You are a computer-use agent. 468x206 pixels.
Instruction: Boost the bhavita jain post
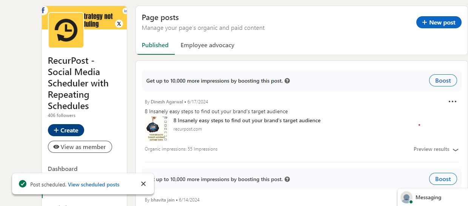[443, 179]
